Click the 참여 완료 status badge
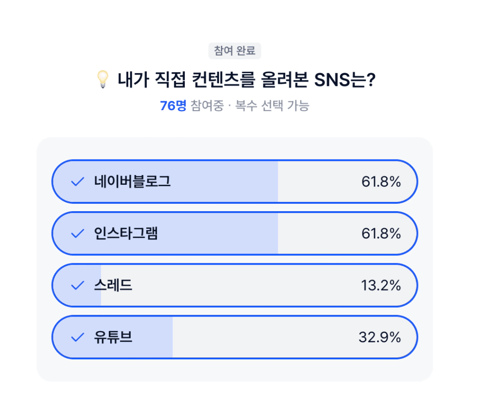This screenshot has height=414, width=478. [x=235, y=51]
